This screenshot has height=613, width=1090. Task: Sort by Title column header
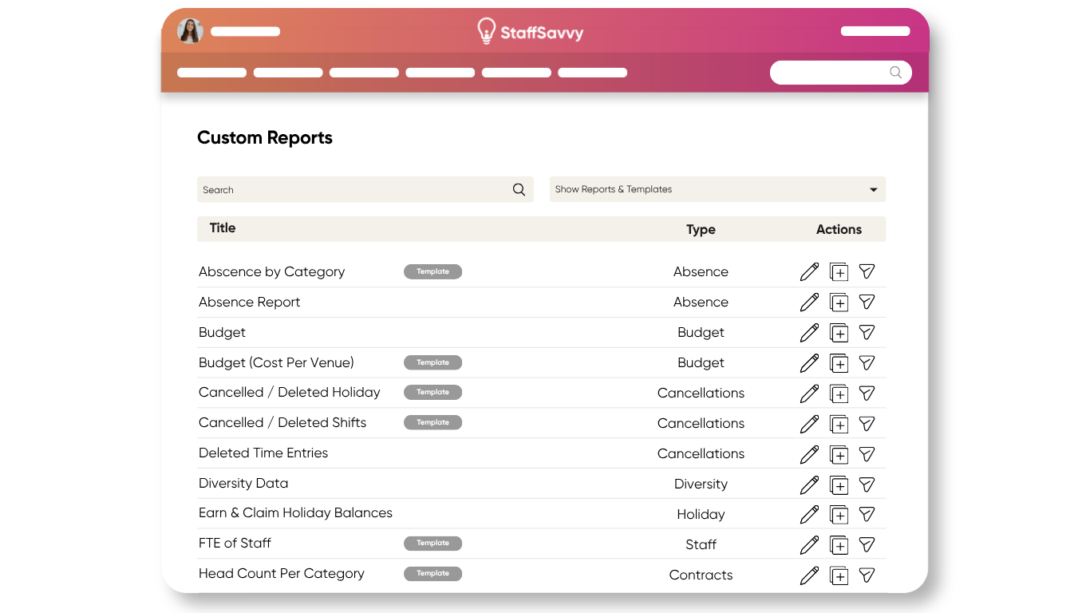(223, 228)
